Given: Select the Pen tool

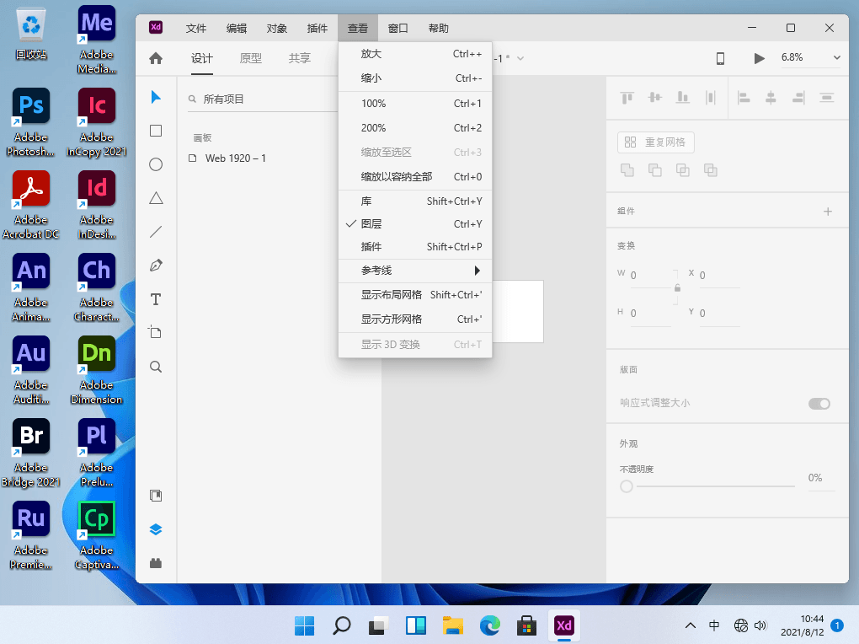Looking at the screenshot, I should pos(156,266).
